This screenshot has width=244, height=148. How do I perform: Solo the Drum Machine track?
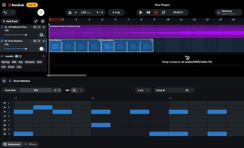point(39,41)
